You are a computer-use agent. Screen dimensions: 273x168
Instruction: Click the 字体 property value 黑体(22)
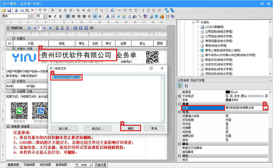click(232, 100)
